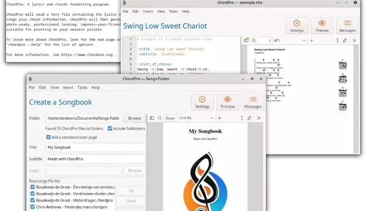
Task: Zoom in on the songbook preview
Action: point(219,118)
